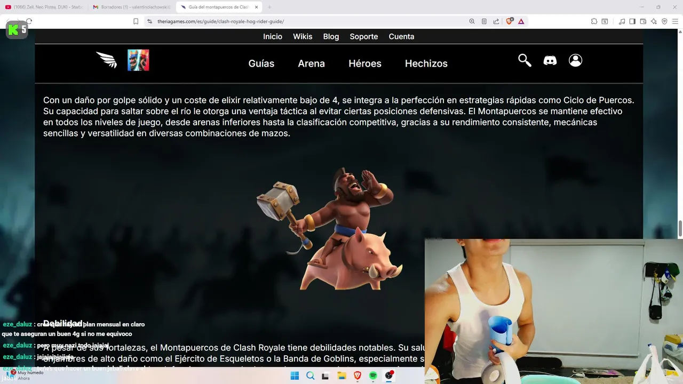Click the page vertical scrollbar thumb
The image size is (683, 384).
click(x=680, y=229)
